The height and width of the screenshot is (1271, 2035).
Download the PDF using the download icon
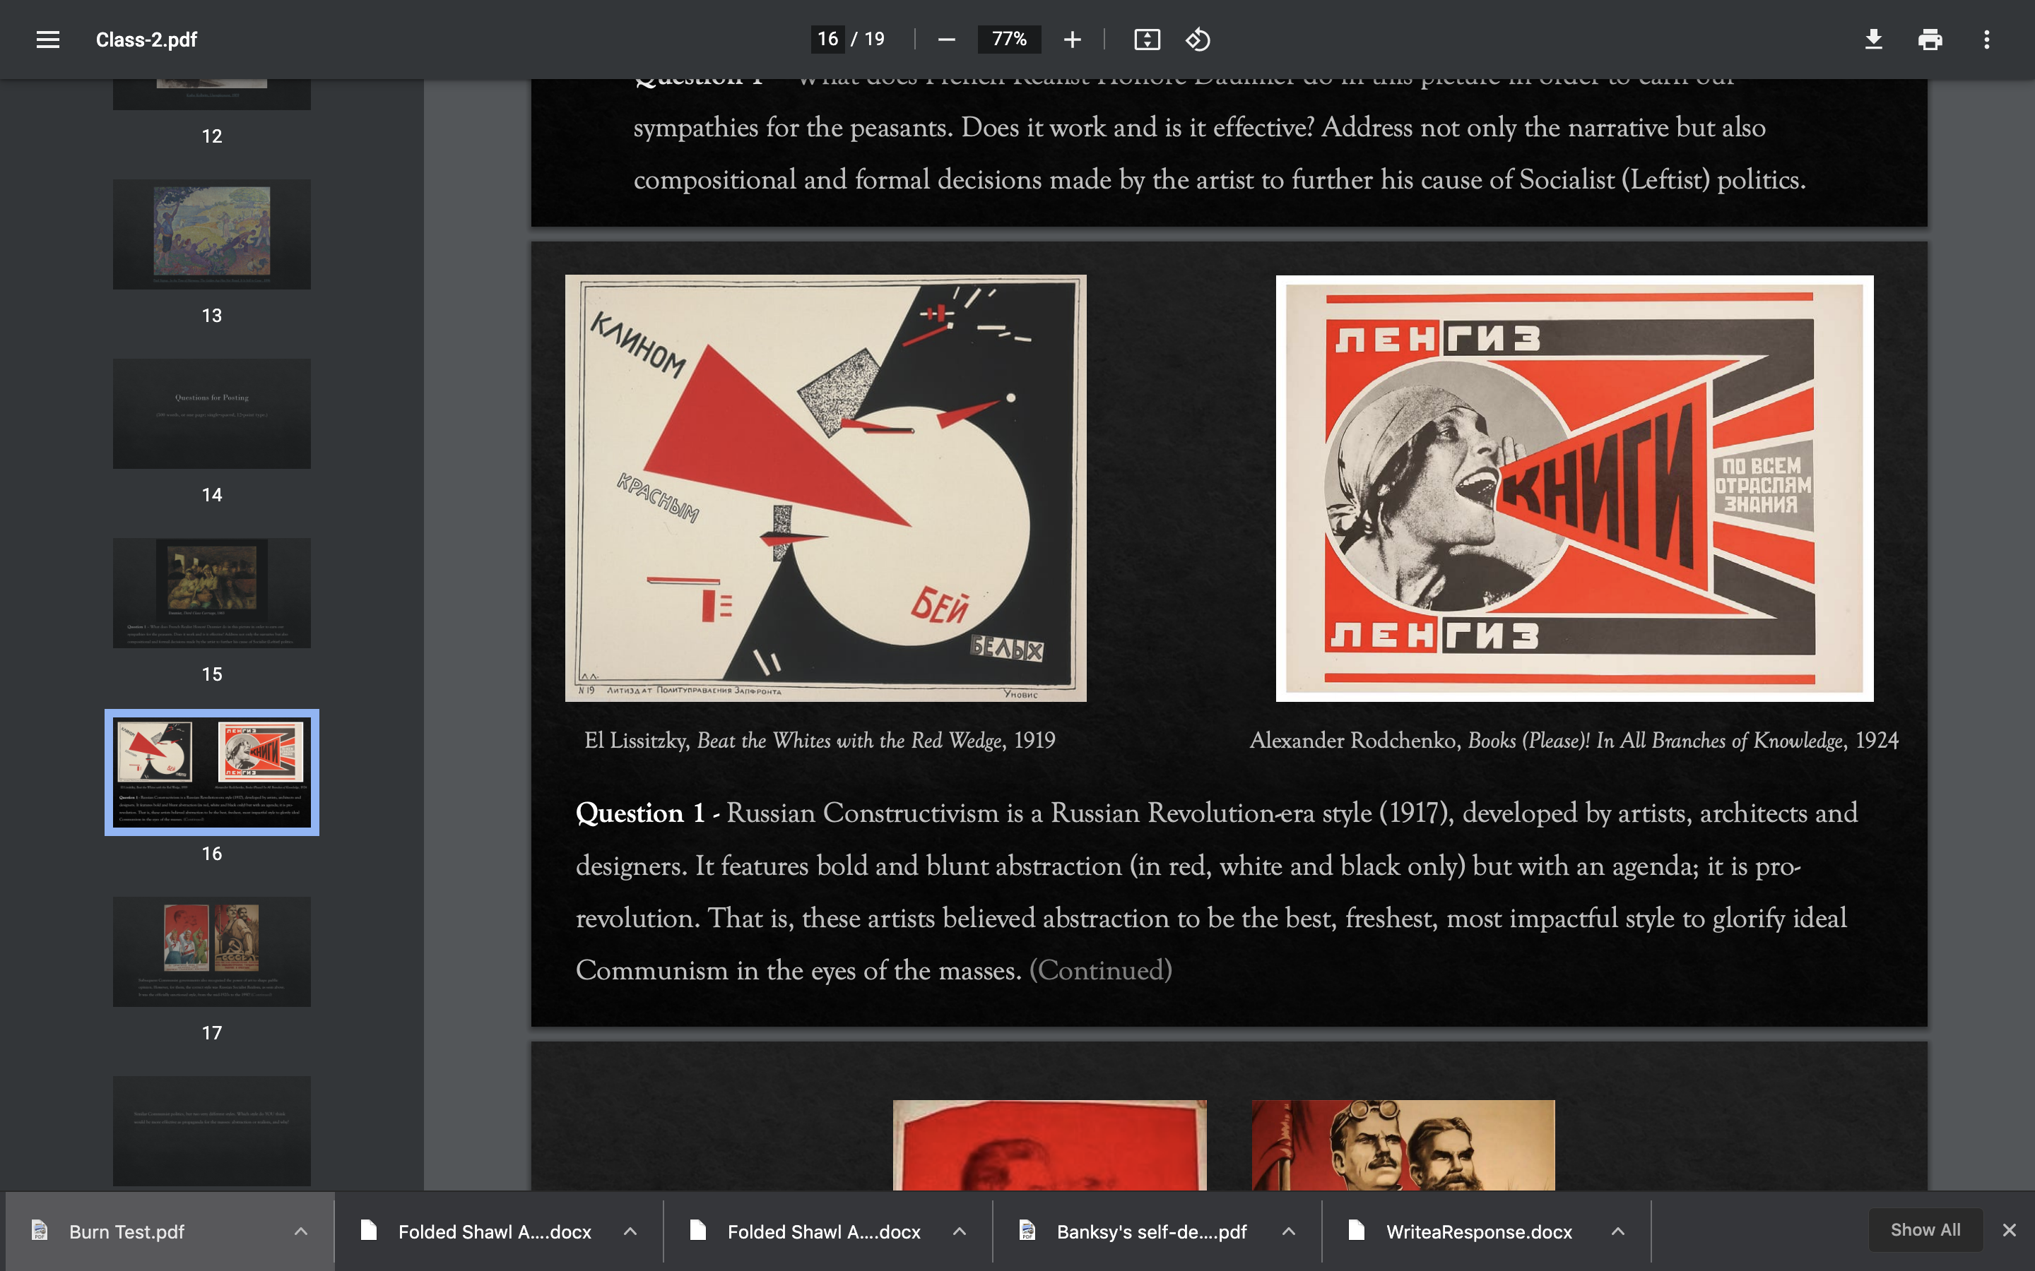pyautogui.click(x=1874, y=40)
